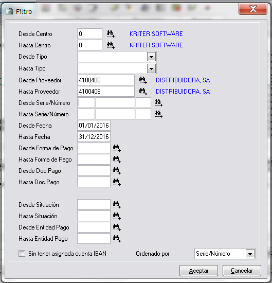Confirm the filter with Aceptar
Viewport: 272px width, 283px height.
[198, 271]
